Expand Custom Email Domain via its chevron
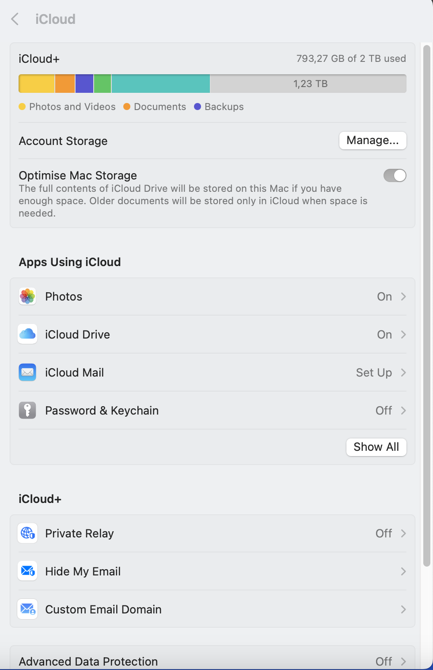The height and width of the screenshot is (670, 433). 403,609
